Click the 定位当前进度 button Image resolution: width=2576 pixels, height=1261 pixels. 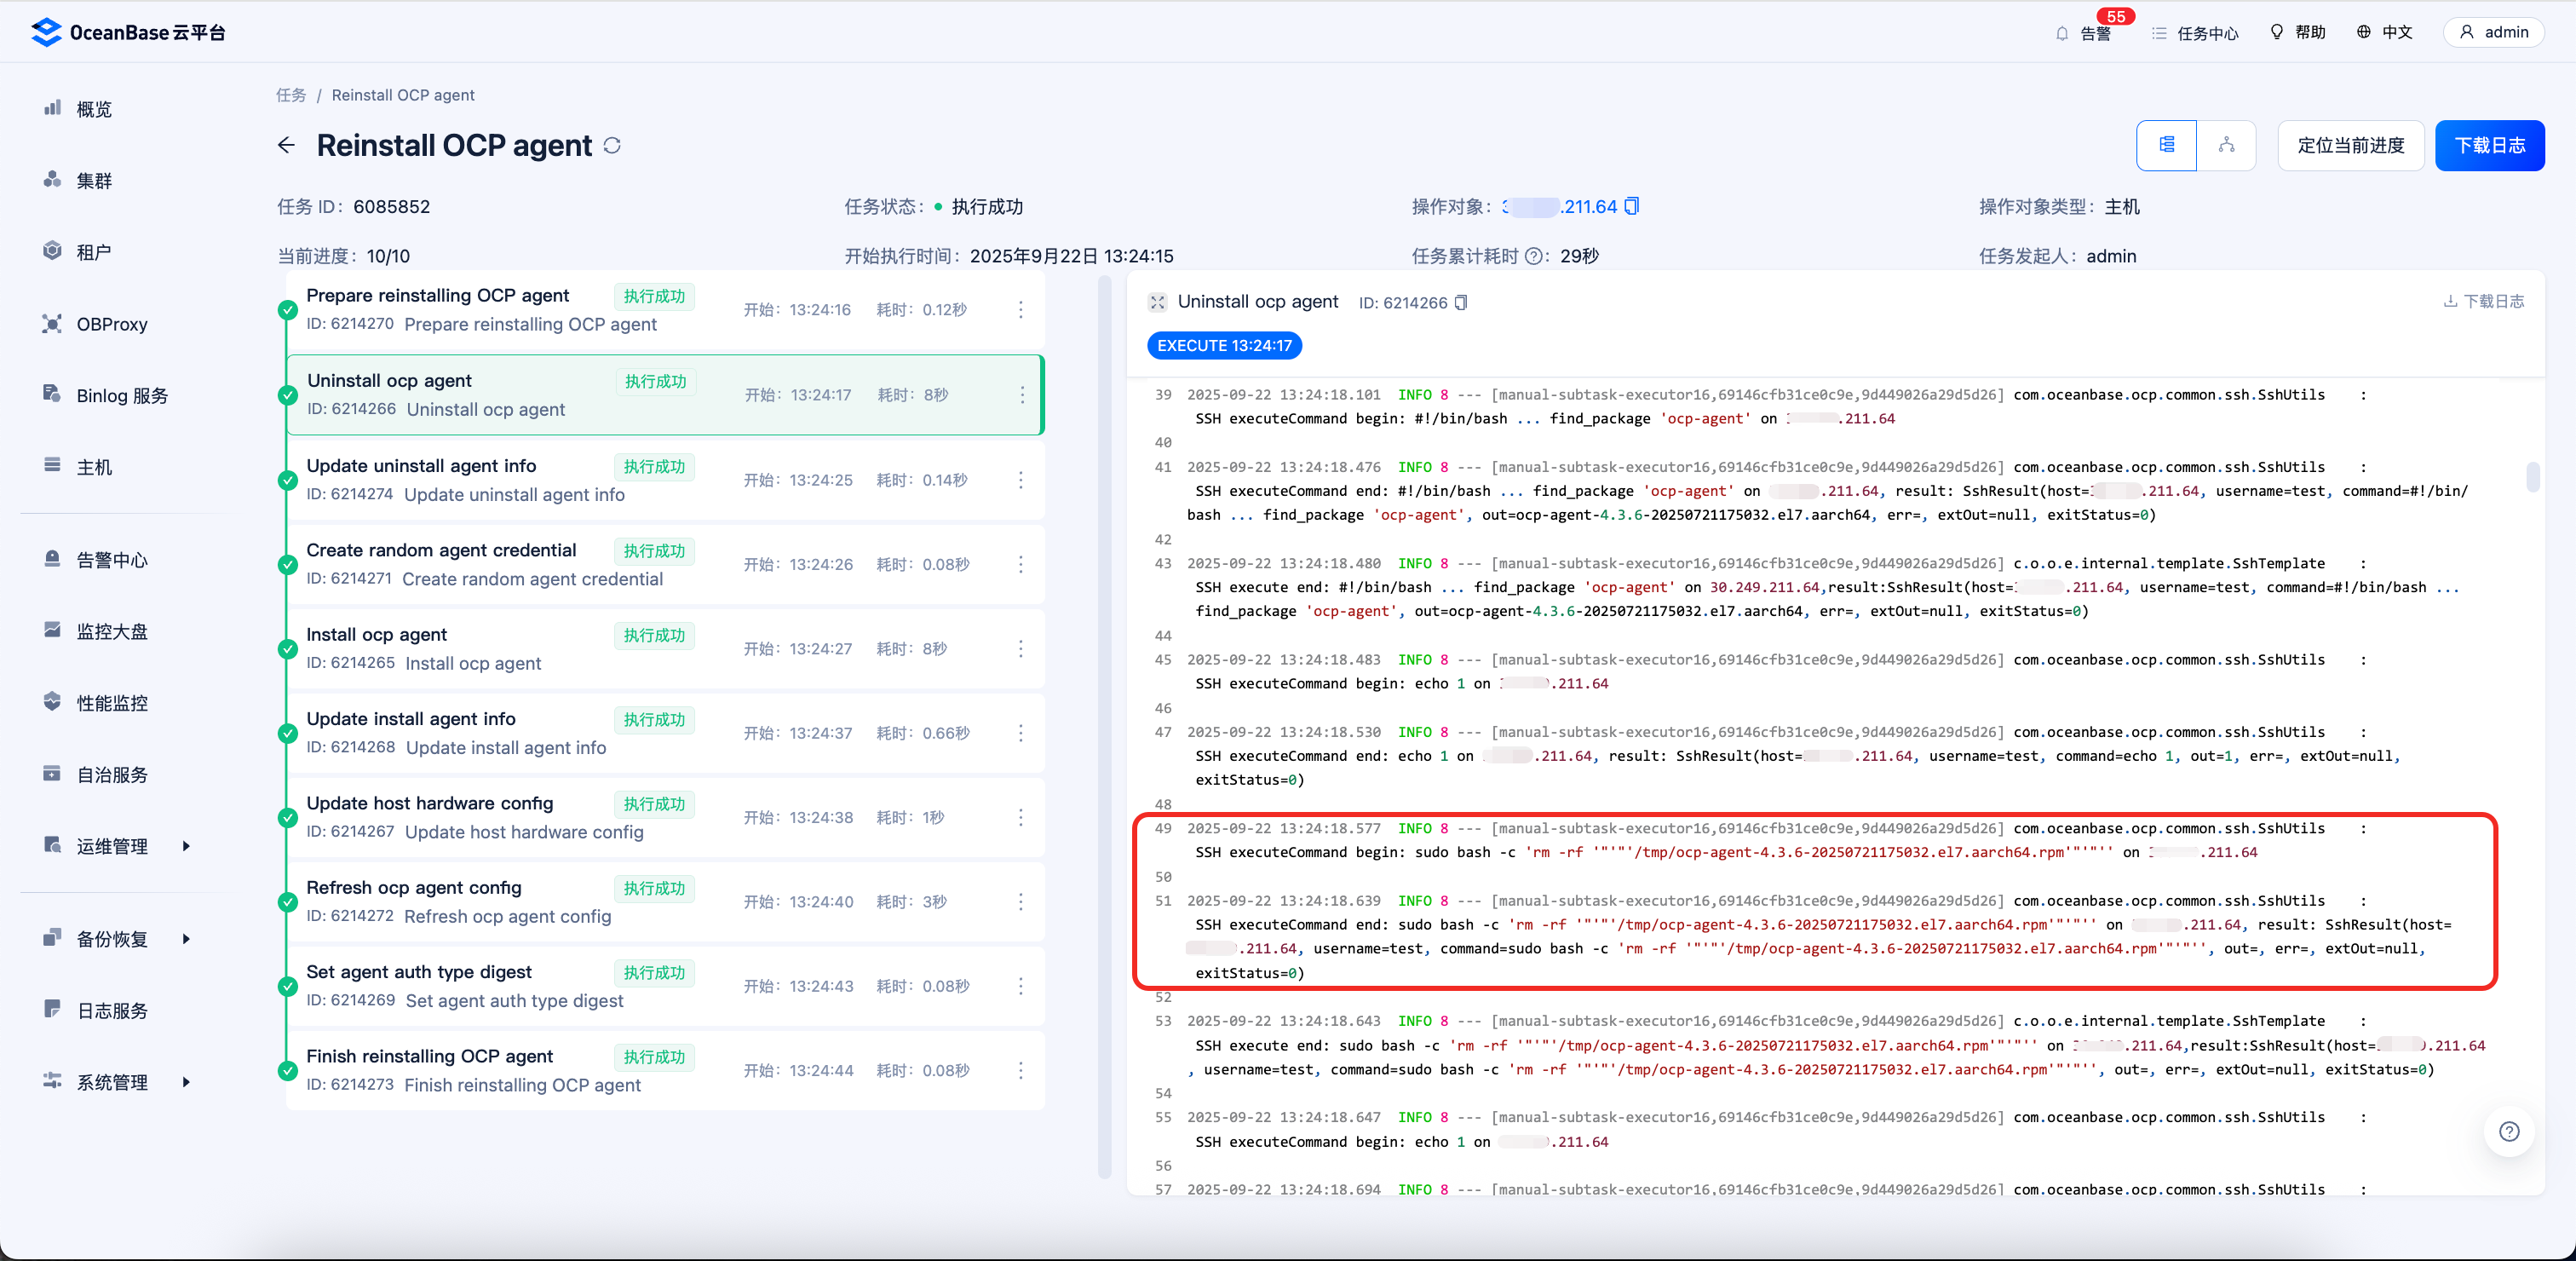[2350, 145]
